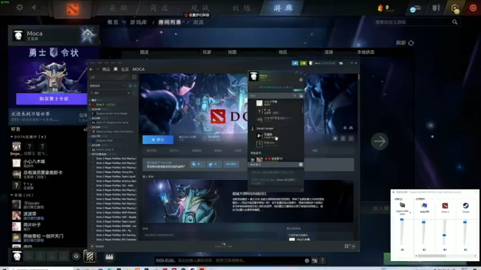
Task: Open the 训练 tab in Dota header
Action: click(241, 8)
